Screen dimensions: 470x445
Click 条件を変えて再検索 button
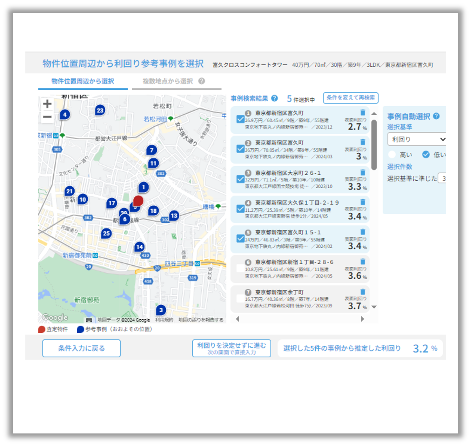point(351,98)
